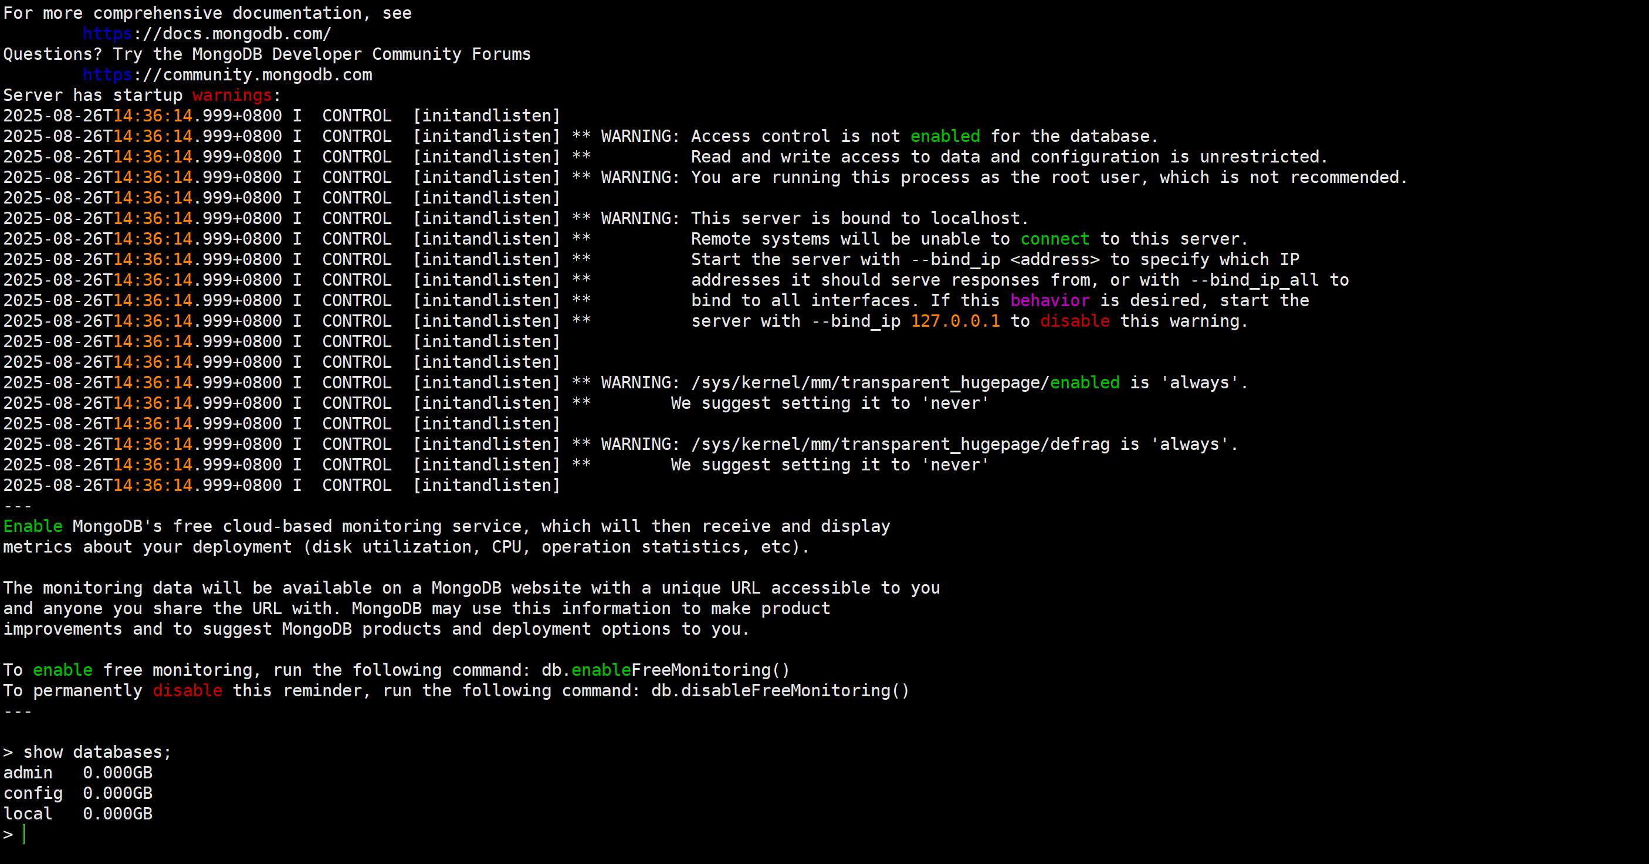Click 'Read and write access to data' line

tap(1009, 157)
